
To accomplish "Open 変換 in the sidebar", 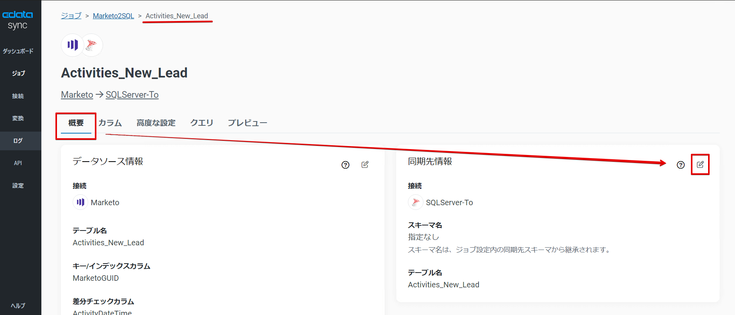I will (18, 118).
